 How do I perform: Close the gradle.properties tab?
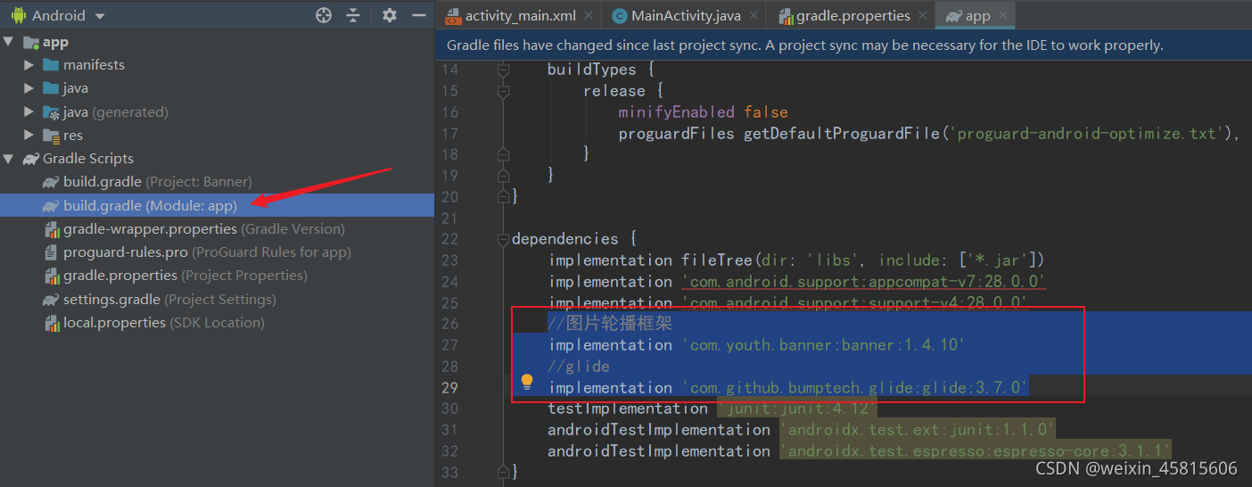[x=922, y=16]
